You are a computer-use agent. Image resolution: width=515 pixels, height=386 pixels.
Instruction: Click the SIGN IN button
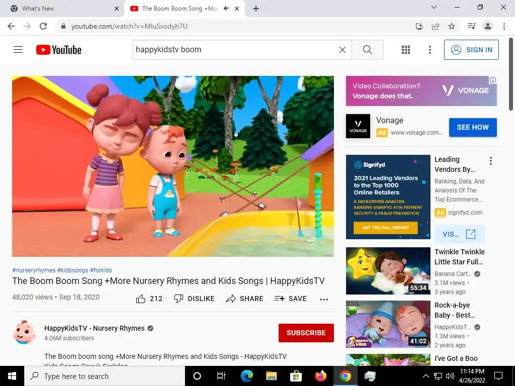(471, 50)
